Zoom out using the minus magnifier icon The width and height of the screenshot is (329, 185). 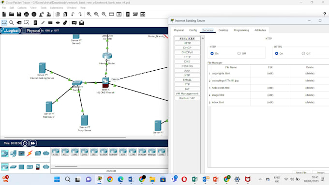104,14
